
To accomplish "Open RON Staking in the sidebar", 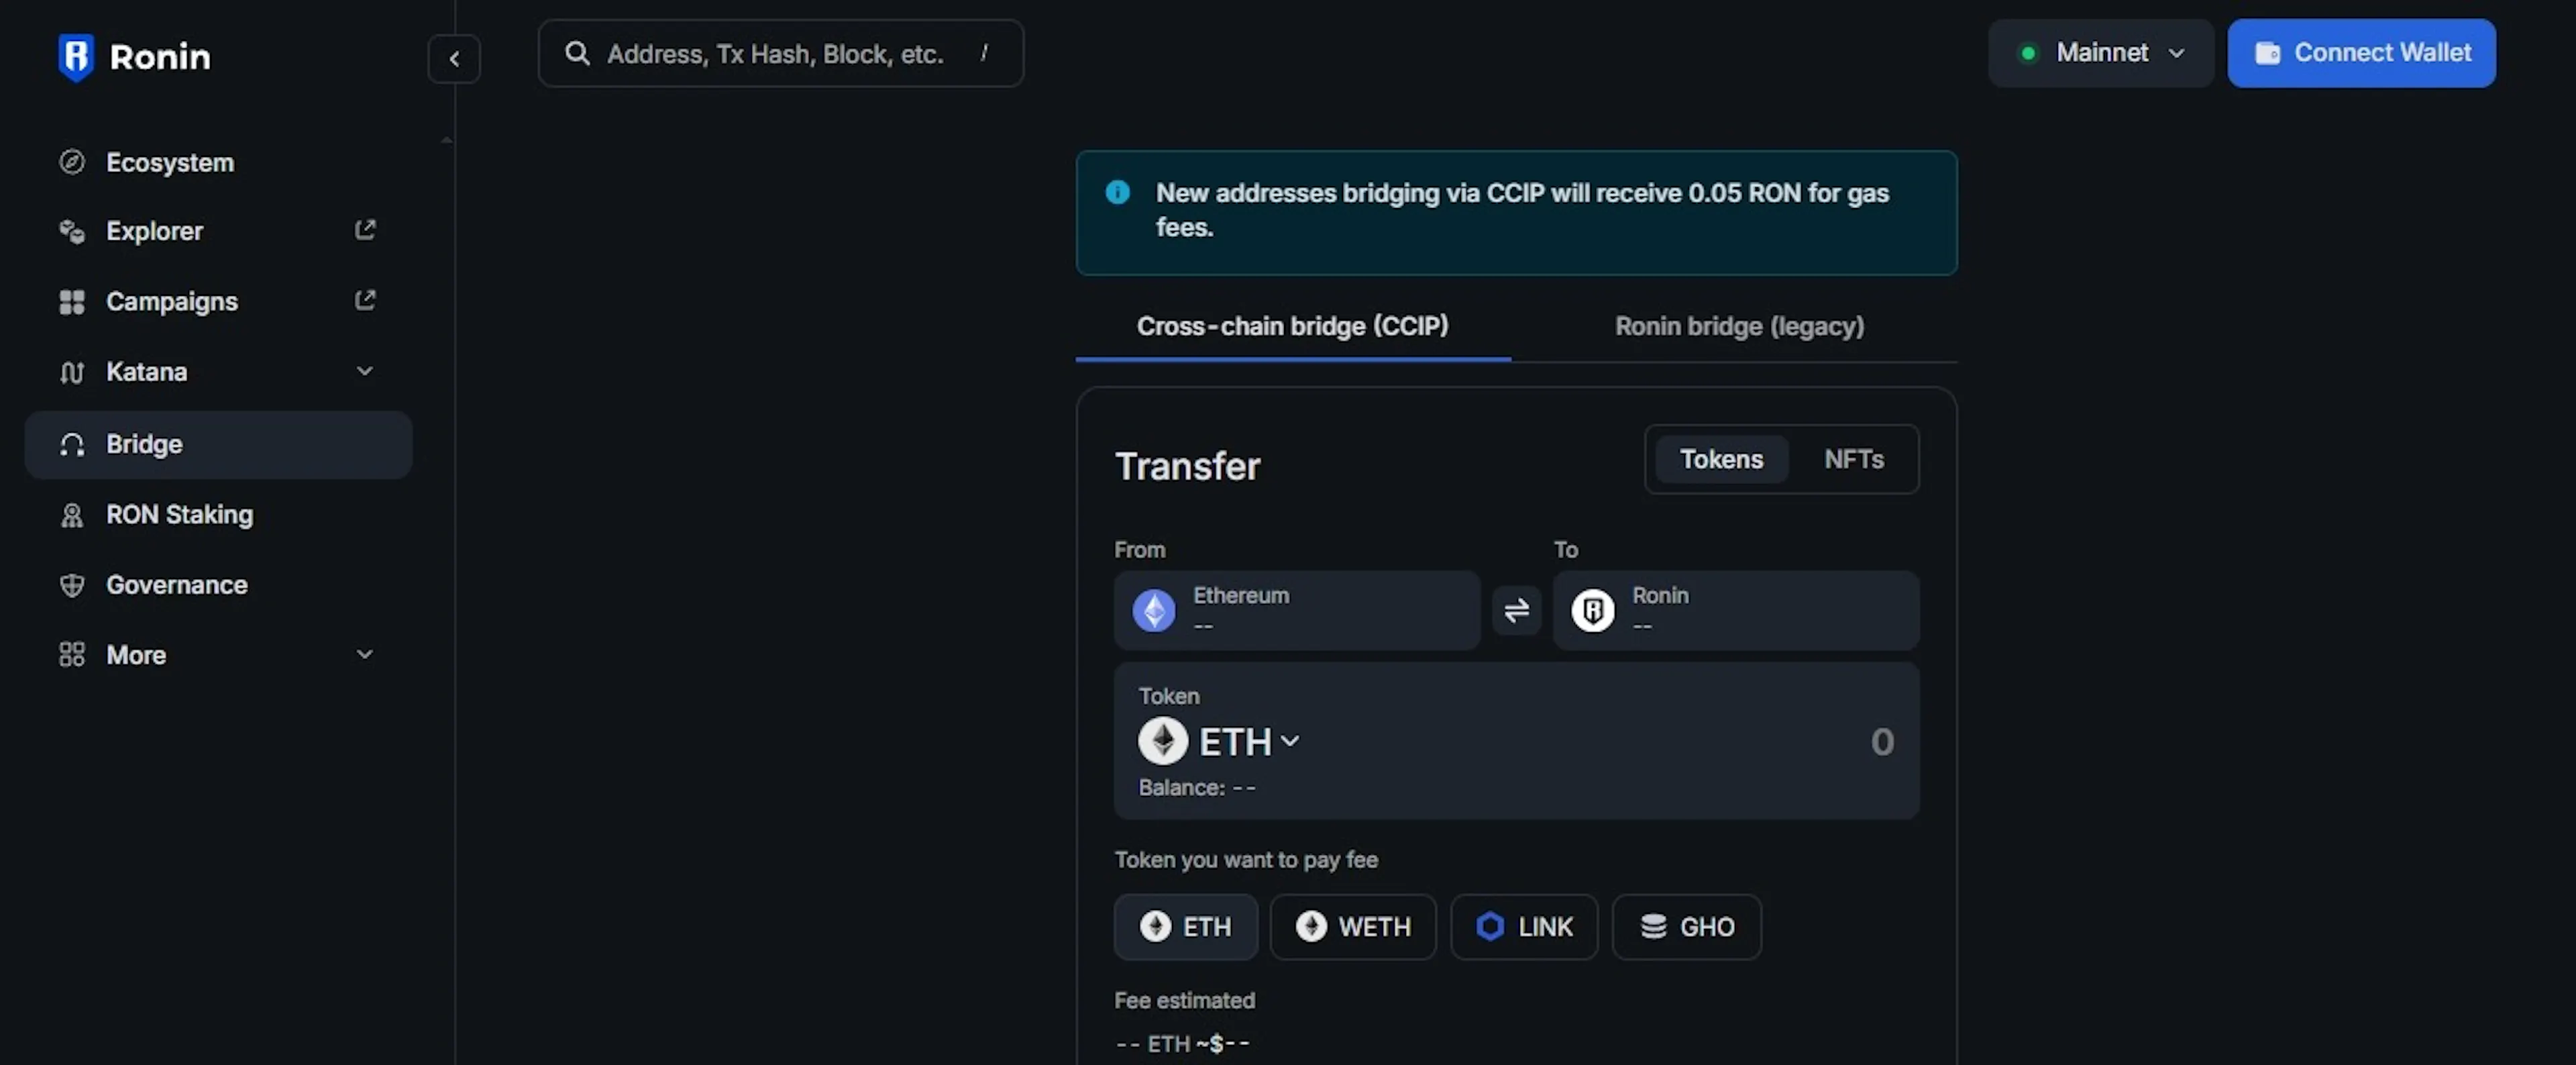I will tap(219, 514).
